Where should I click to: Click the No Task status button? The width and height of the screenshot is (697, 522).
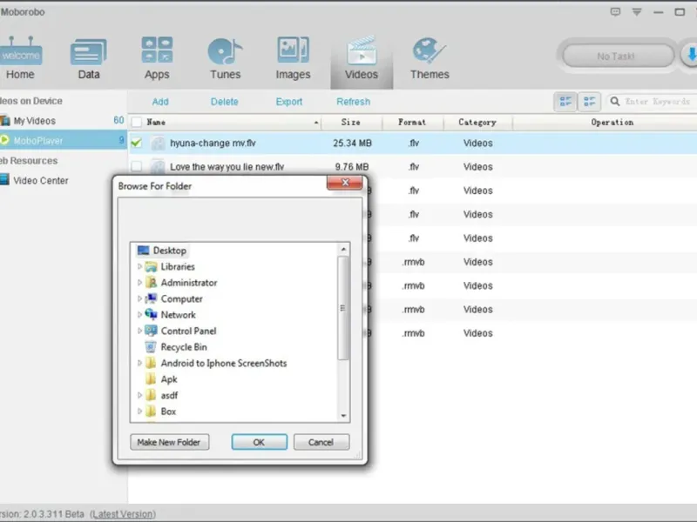click(619, 56)
